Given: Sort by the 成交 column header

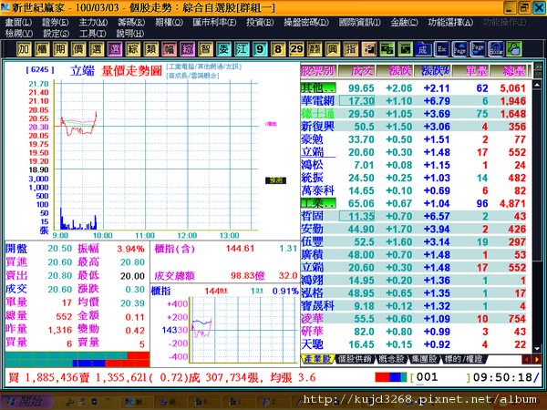Looking at the screenshot, I should click(356, 71).
